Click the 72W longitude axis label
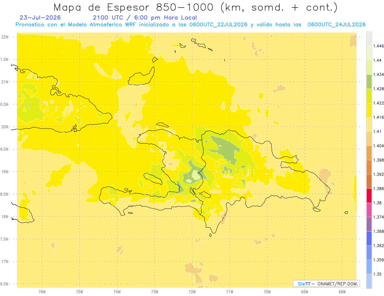384x296 pixels. (x=192, y=292)
